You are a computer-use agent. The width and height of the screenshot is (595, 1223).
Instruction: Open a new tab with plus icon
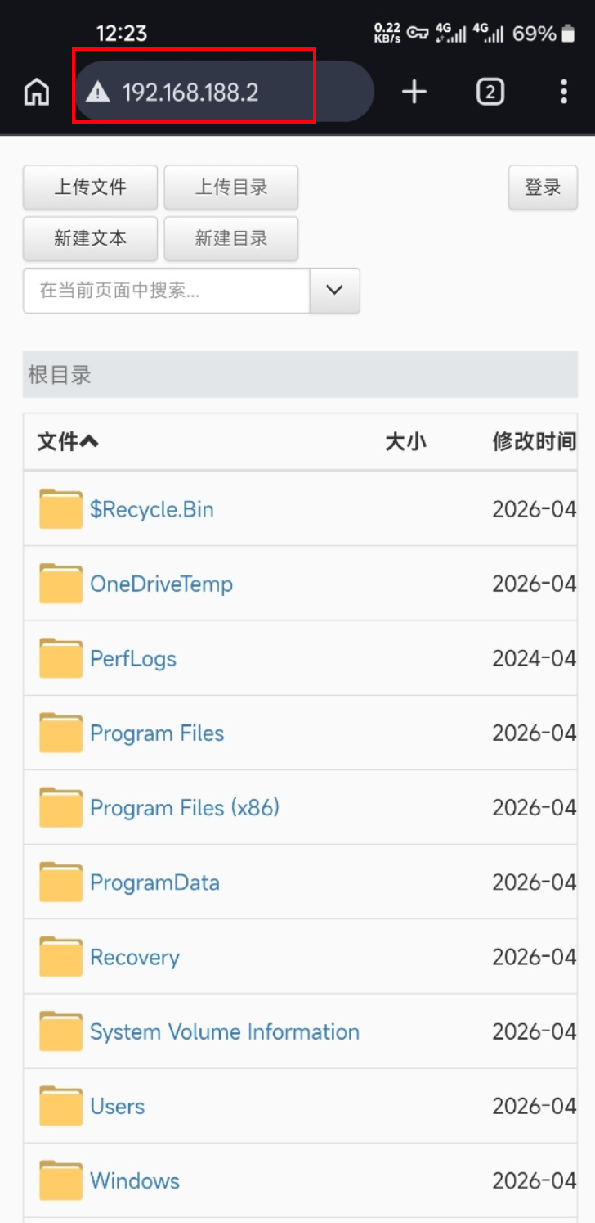[x=414, y=93]
